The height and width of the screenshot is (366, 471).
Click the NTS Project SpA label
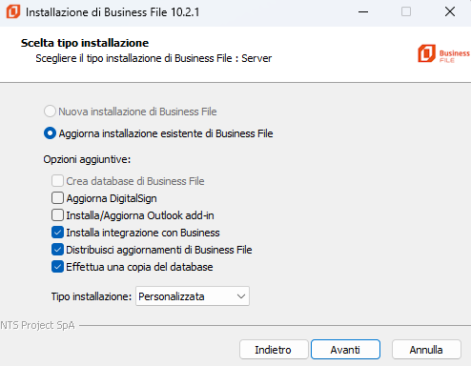click(37, 325)
